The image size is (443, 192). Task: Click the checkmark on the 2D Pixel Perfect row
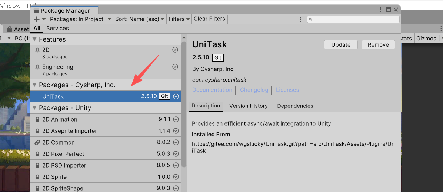coord(176,154)
